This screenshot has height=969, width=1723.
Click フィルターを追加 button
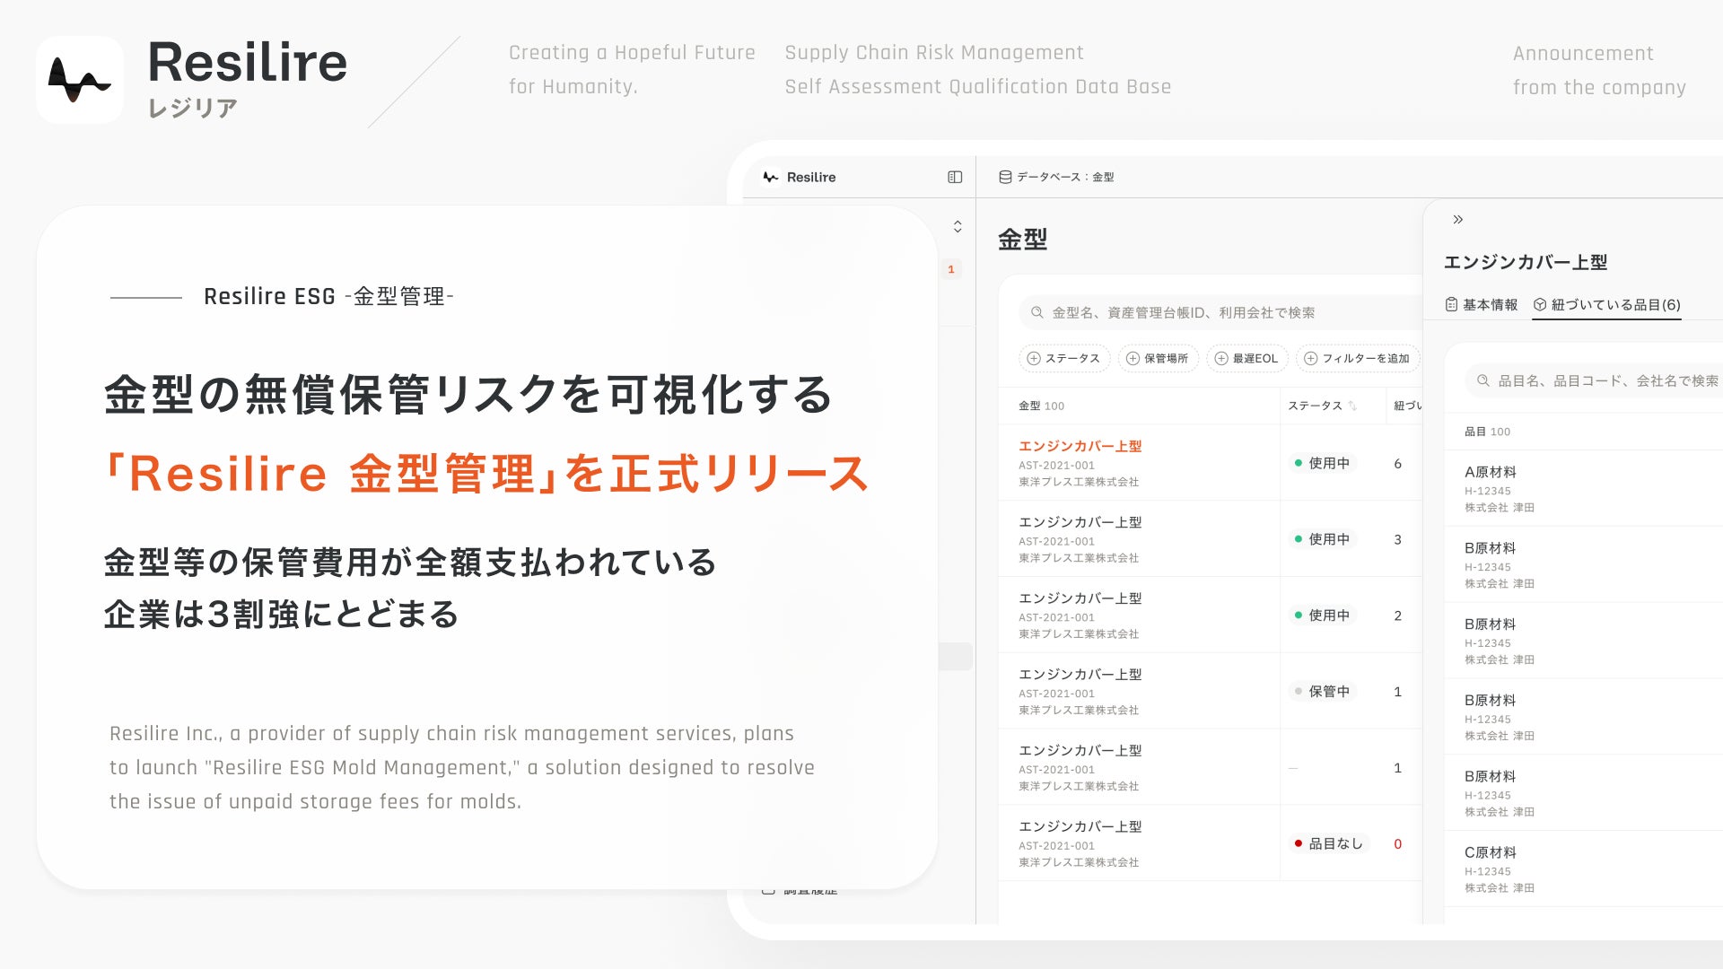(x=1357, y=359)
